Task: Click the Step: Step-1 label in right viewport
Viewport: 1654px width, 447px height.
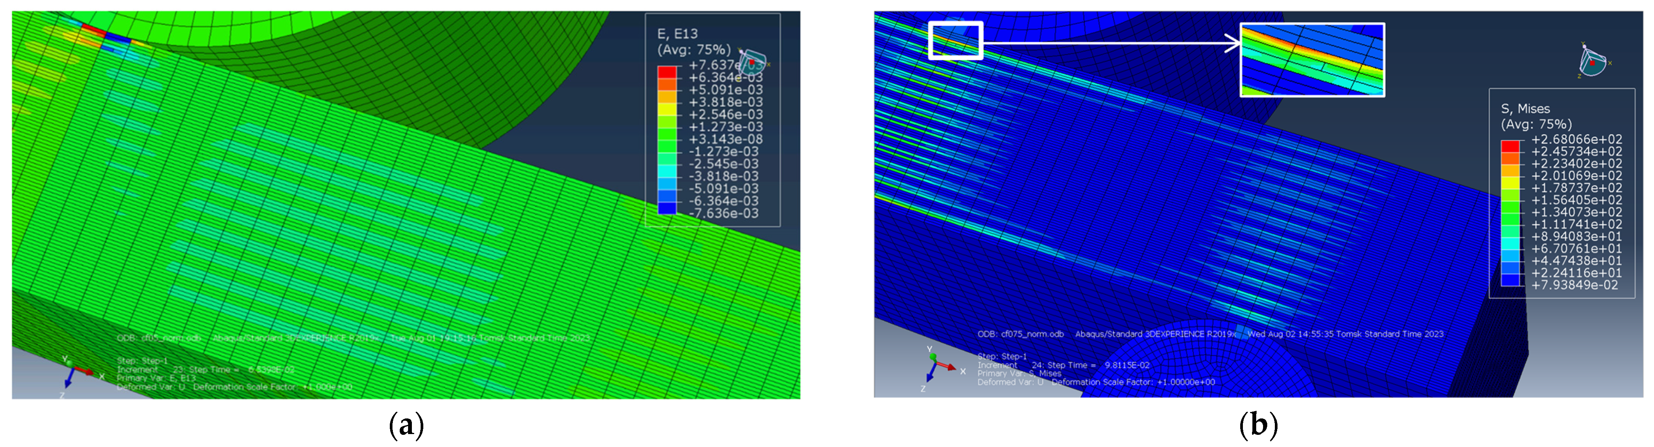Action: coord(1002,356)
